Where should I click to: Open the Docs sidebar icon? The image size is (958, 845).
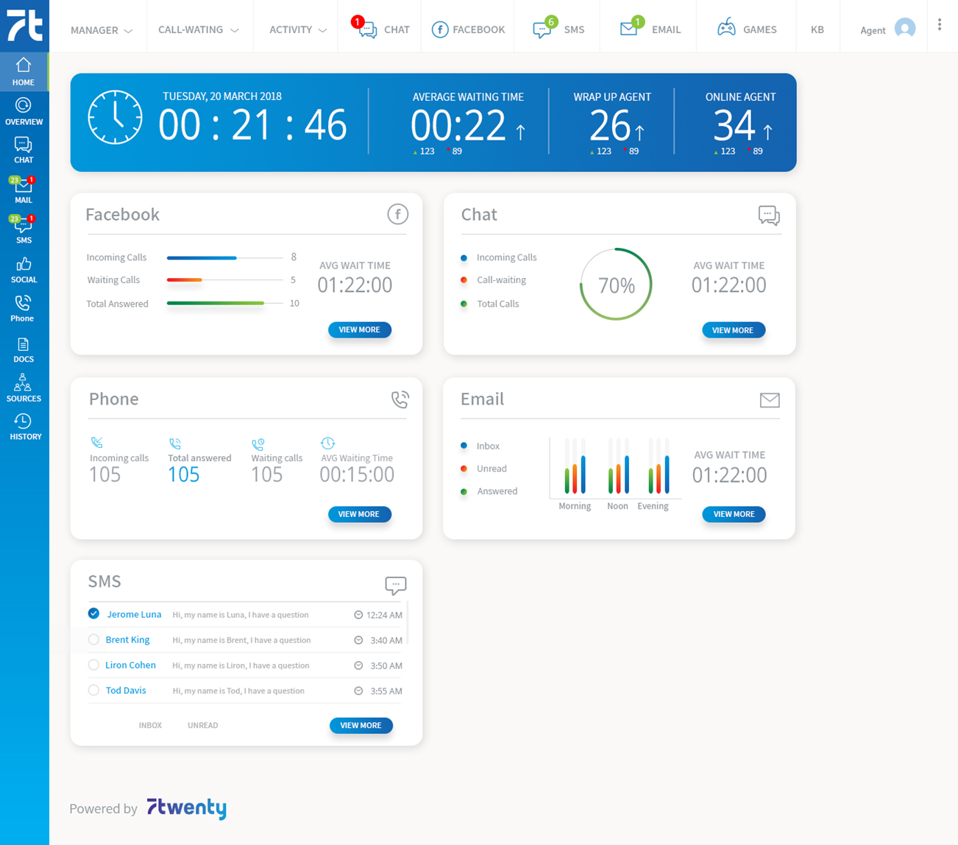click(x=24, y=349)
